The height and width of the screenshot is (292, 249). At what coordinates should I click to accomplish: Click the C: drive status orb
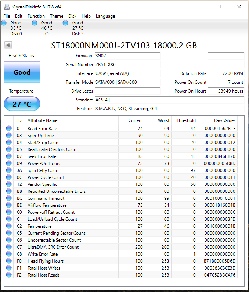pos(35,23)
